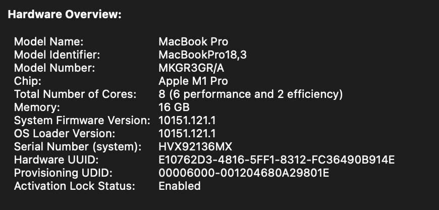This screenshot has width=439, height=210.
Task: Select the serial number HVX92136MX
Action: 195,147
